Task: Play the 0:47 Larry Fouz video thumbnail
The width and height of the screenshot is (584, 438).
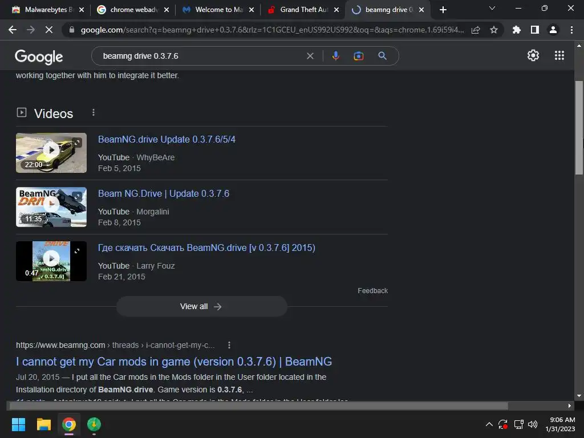Action: [51, 261]
